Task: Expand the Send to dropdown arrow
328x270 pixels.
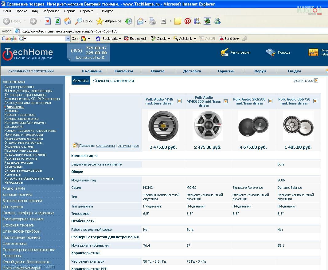Action: 237,39
